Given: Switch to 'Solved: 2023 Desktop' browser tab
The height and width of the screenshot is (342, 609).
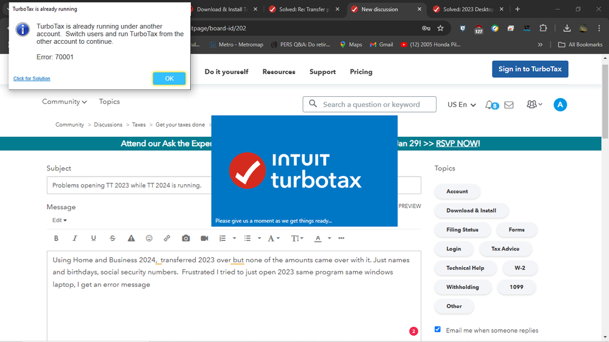Looking at the screenshot, I should [x=468, y=9].
